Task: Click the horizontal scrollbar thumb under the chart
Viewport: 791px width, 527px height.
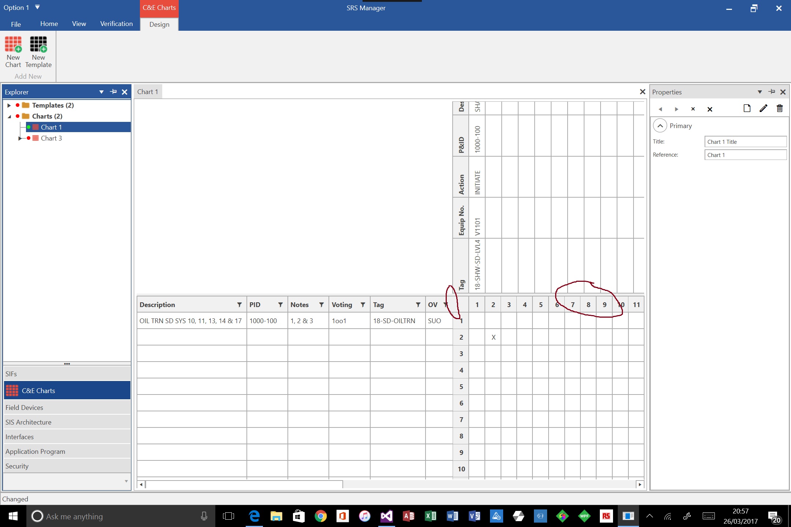Action: coord(244,485)
